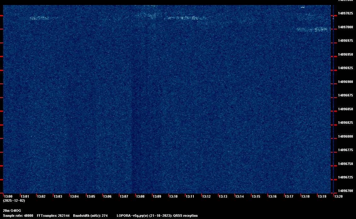Click the 14096975 frequency label

[346, 41]
